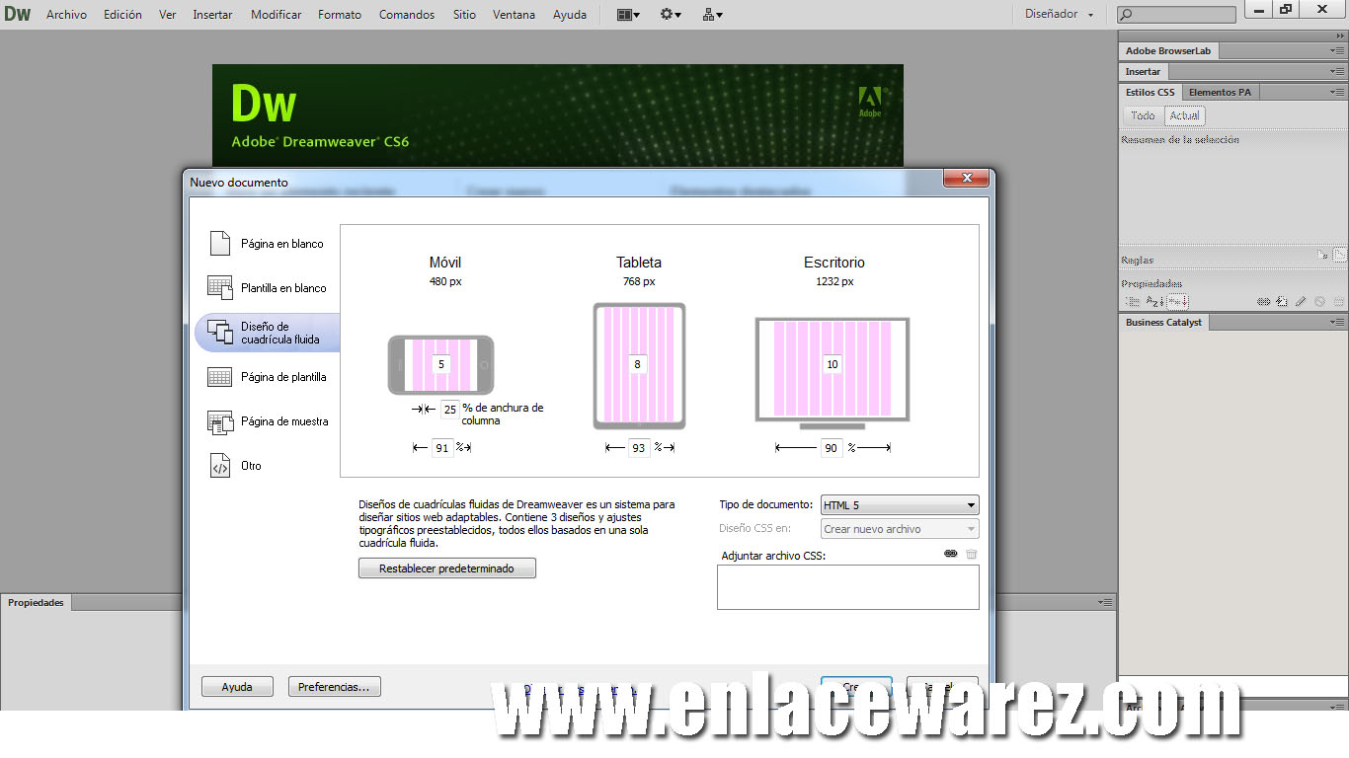
Task: Switch to the Elementos PA tab
Action: click(1220, 92)
